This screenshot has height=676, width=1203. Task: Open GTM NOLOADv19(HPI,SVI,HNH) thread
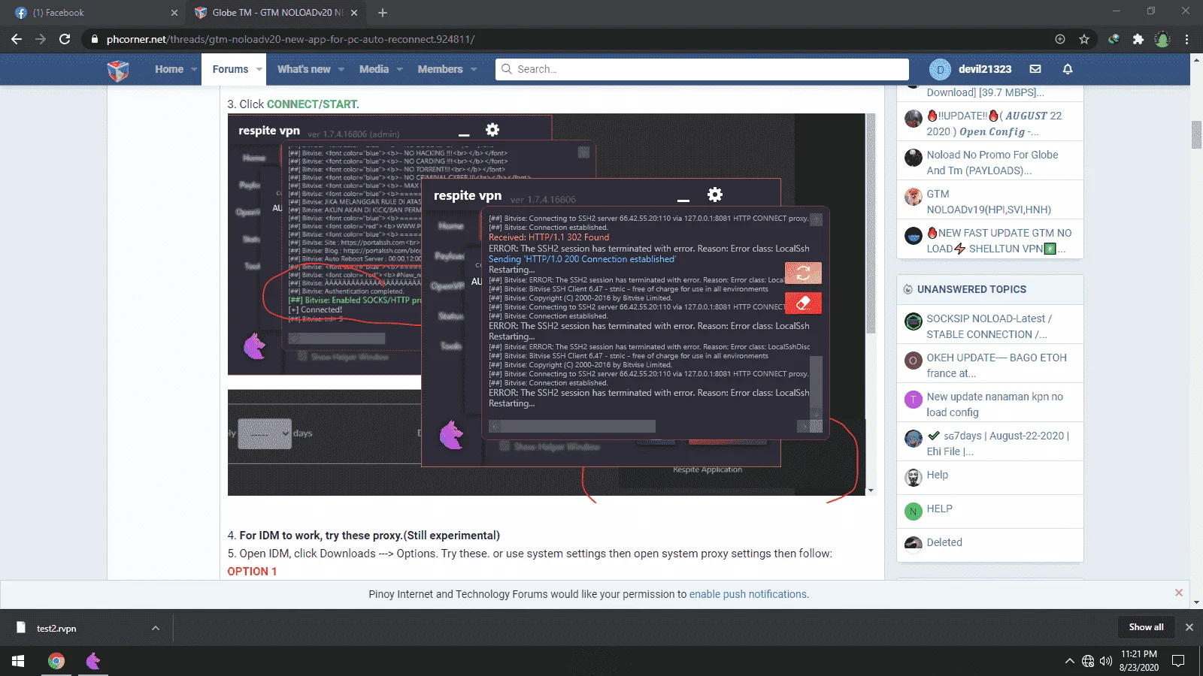click(x=989, y=201)
